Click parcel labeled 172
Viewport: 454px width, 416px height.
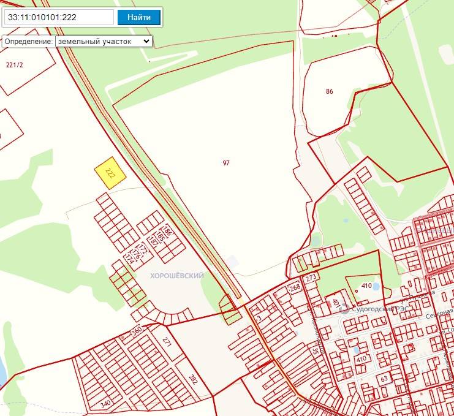coord(143,248)
